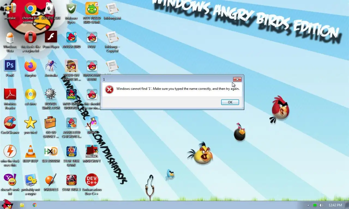Open the yellow pinned taskbar icon
Viewport: 349px width, 209px height.
pyautogui.click(x=22, y=205)
